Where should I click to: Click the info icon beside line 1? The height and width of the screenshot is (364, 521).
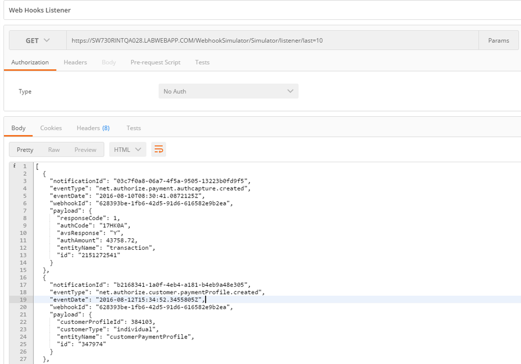15,166
